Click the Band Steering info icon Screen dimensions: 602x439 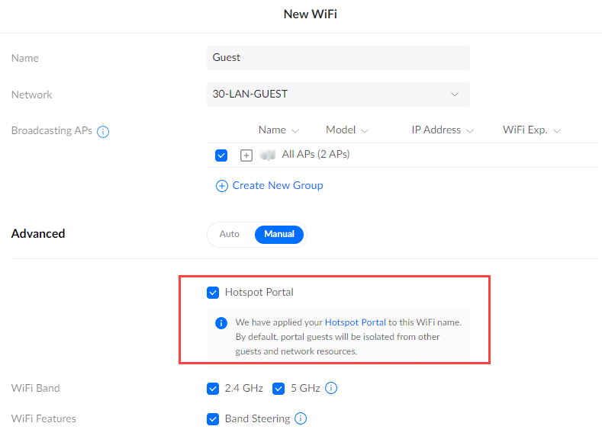(301, 418)
